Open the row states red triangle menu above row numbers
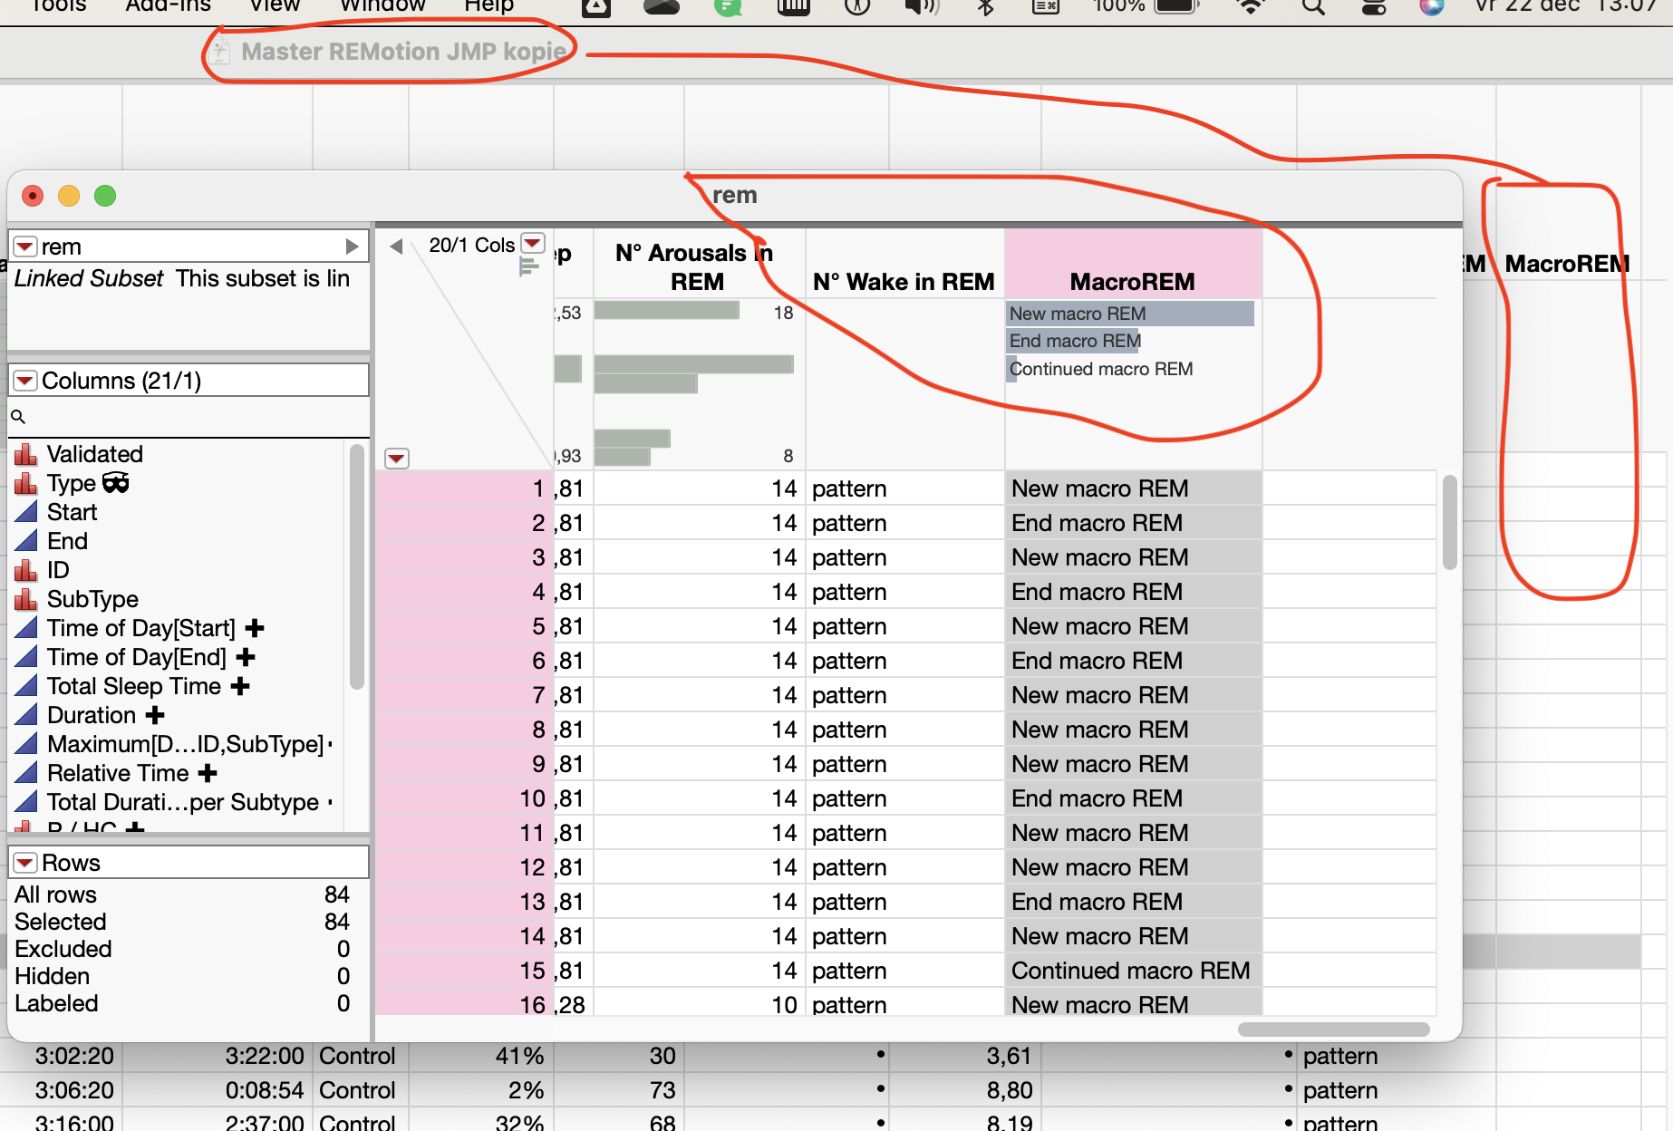 396,459
